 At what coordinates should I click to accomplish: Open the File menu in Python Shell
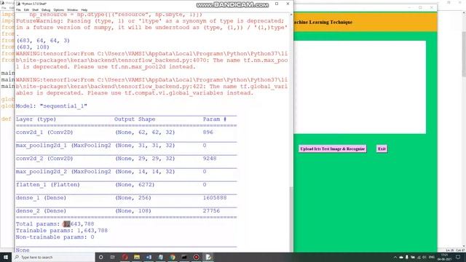click(x=18, y=9)
